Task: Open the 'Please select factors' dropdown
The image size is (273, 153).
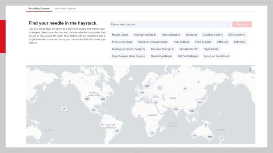Action: [x=170, y=24]
